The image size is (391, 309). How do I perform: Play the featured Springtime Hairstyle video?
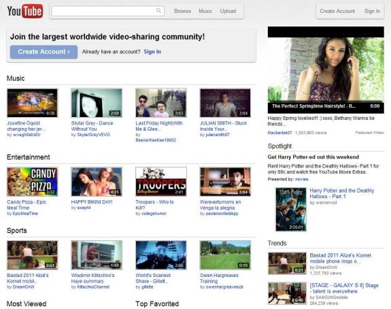pyautogui.click(x=326, y=70)
